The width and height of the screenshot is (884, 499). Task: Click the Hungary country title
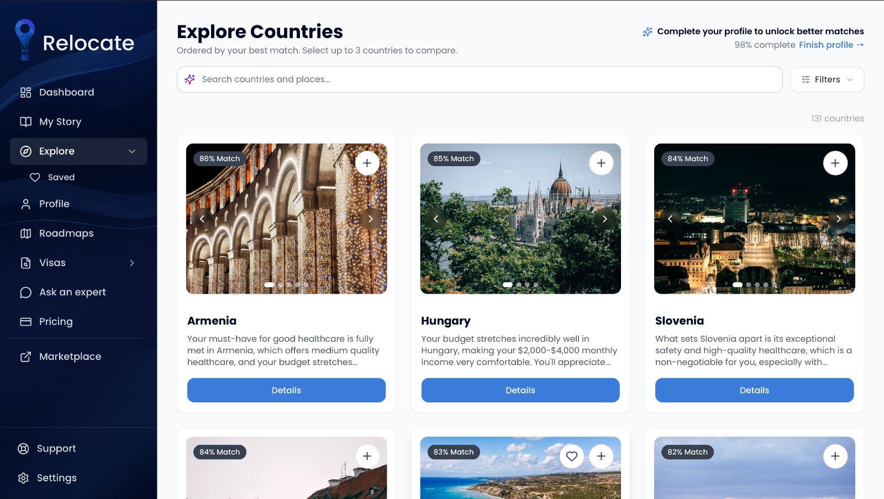446,321
